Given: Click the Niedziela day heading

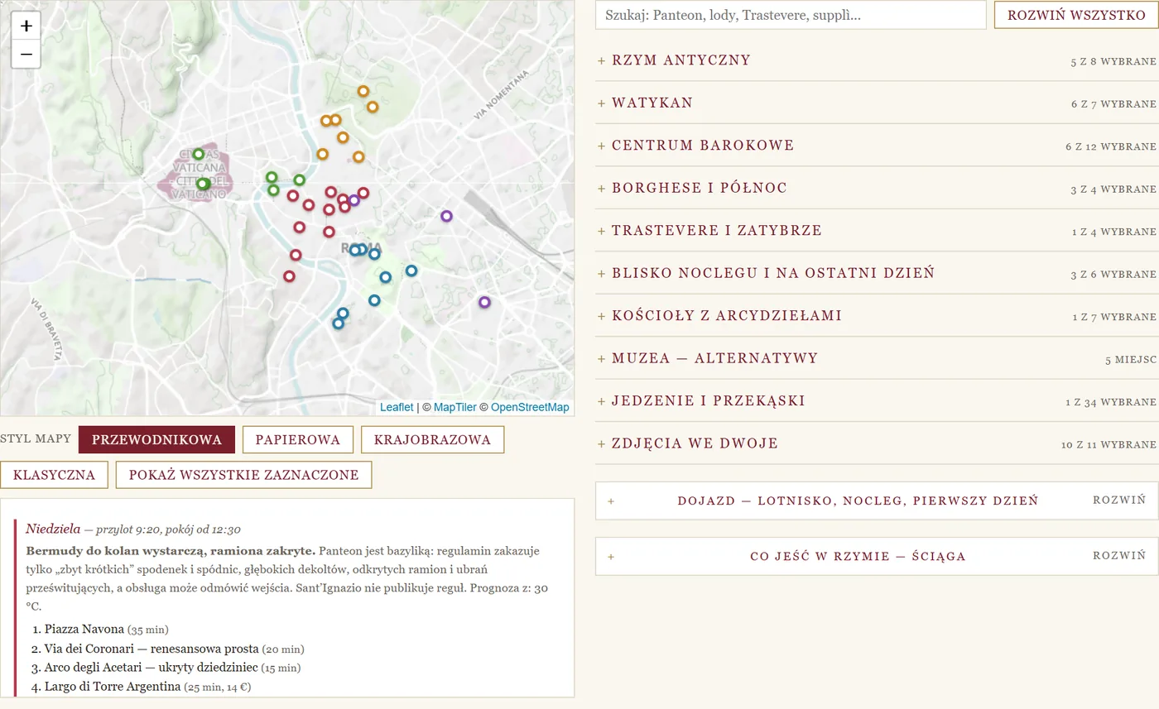Looking at the screenshot, I should [53, 529].
